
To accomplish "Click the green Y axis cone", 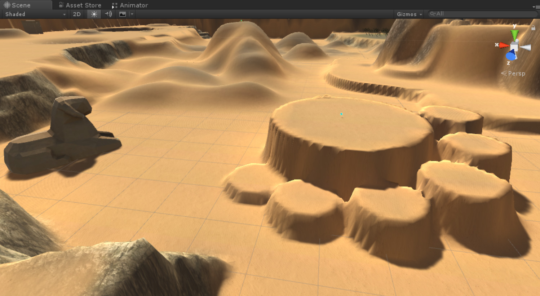I will [515, 35].
